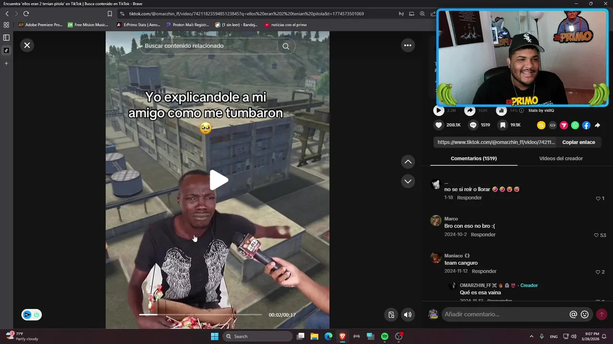
Task: Click the 'Añadir comentario...' input field
Action: pos(505,314)
